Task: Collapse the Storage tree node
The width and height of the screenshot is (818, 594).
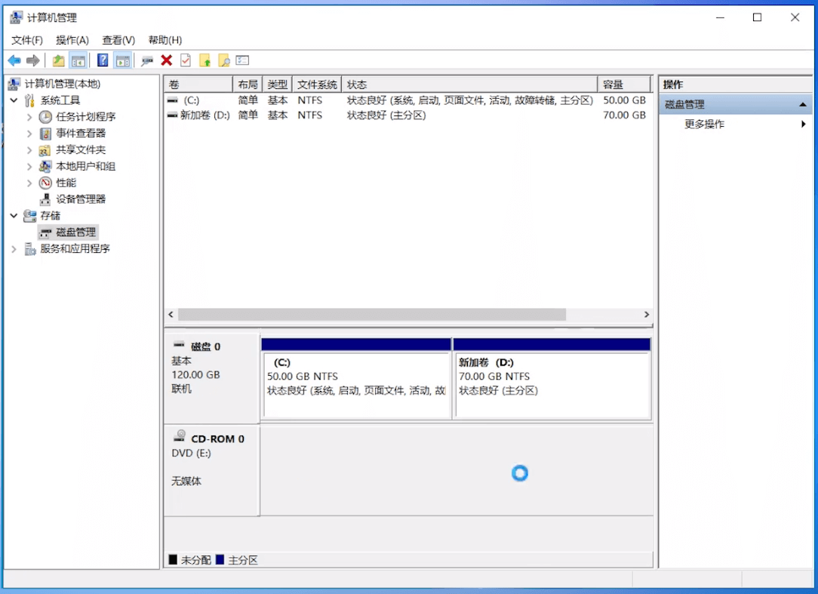Action: pyautogui.click(x=14, y=216)
